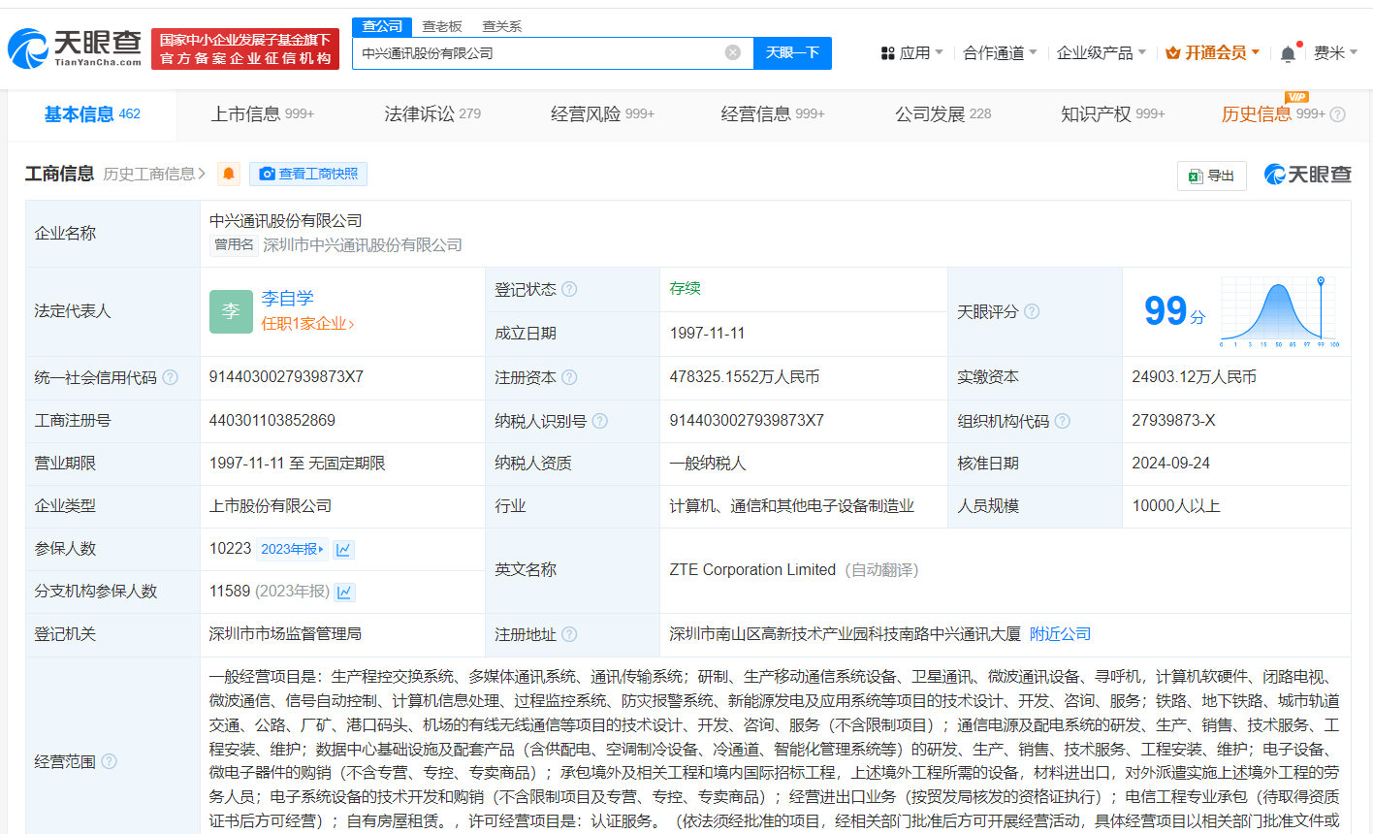Expand the 企业级产品 dropdown

(1102, 52)
